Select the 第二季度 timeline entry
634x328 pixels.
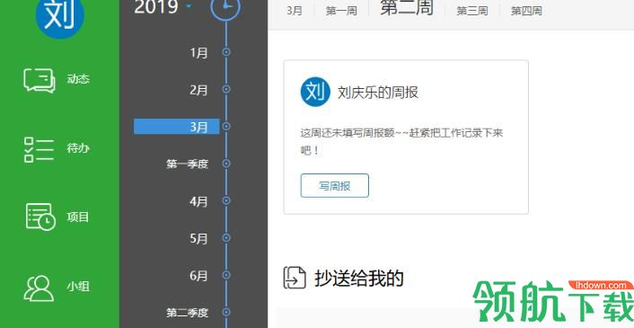(187, 313)
